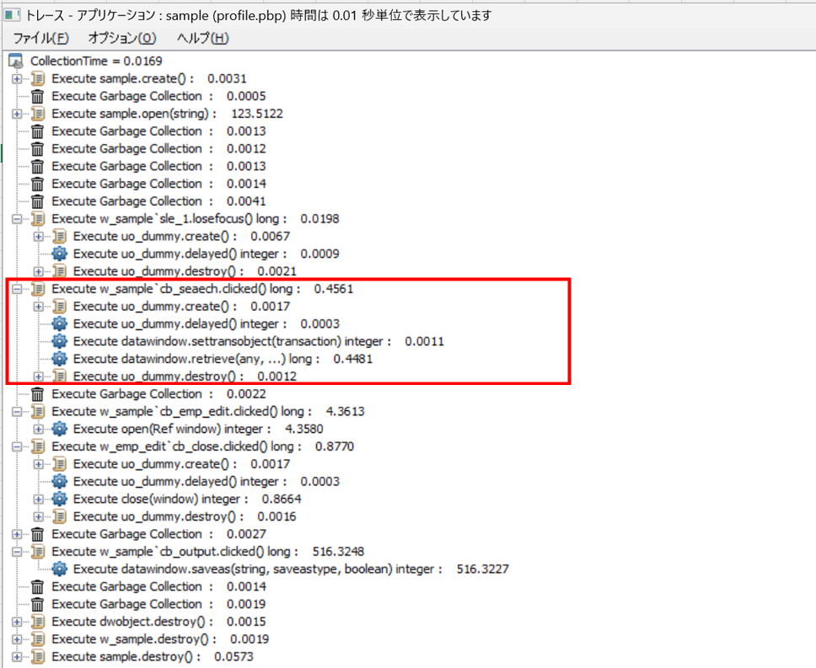Expand the dwobject.destroy() node
Screen dimensions: 816x668
pos(17,622)
